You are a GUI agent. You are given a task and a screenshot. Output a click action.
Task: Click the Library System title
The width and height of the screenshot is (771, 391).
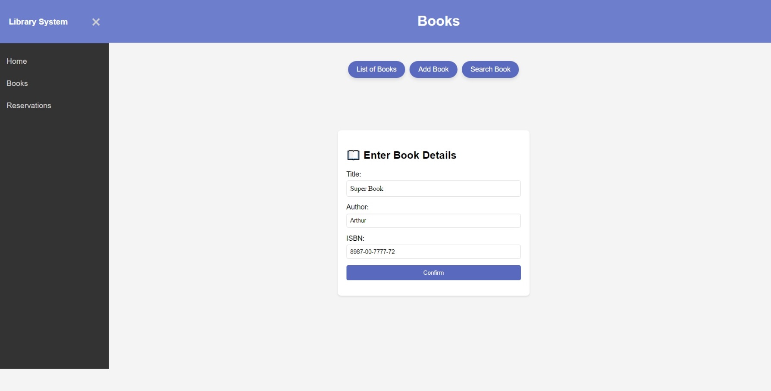tap(39, 22)
